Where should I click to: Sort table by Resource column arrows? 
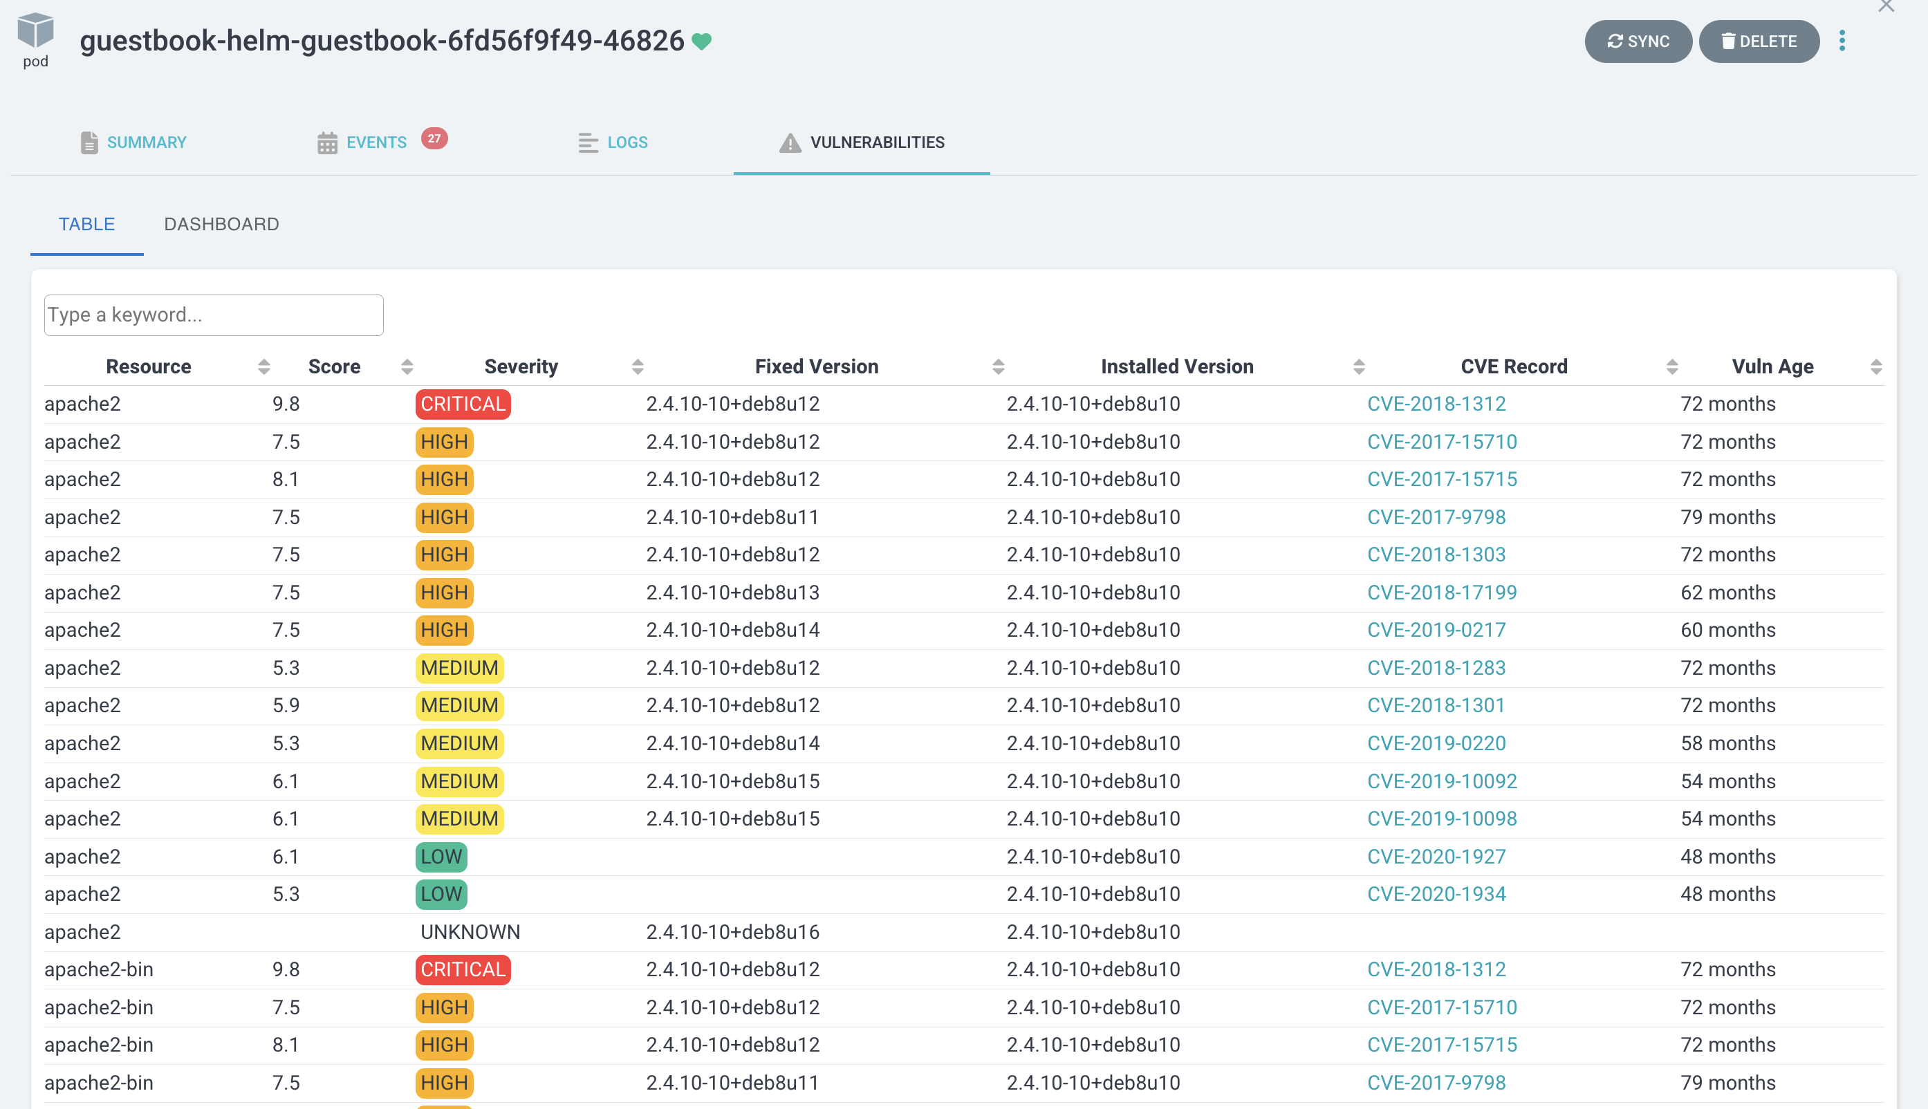point(263,367)
